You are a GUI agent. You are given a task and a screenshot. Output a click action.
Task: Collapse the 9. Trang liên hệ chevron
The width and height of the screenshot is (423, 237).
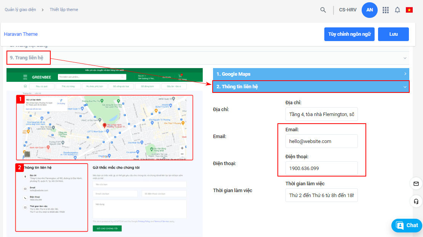(x=404, y=58)
